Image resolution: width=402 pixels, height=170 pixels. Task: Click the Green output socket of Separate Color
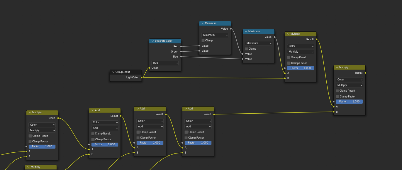tap(181, 52)
